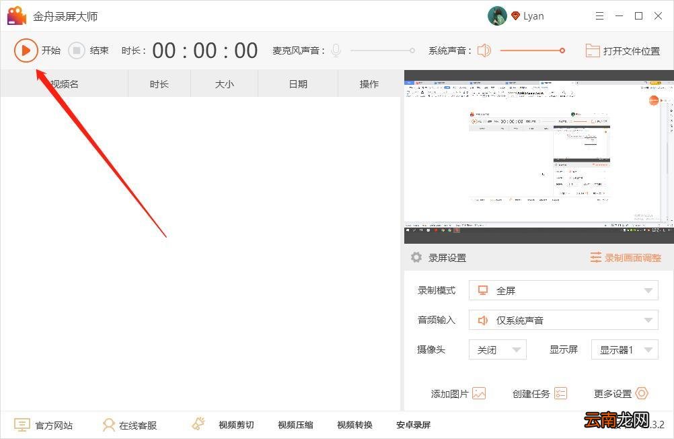Click the 00:00:00 duration display
The width and height of the screenshot is (674, 439).
pyautogui.click(x=205, y=50)
